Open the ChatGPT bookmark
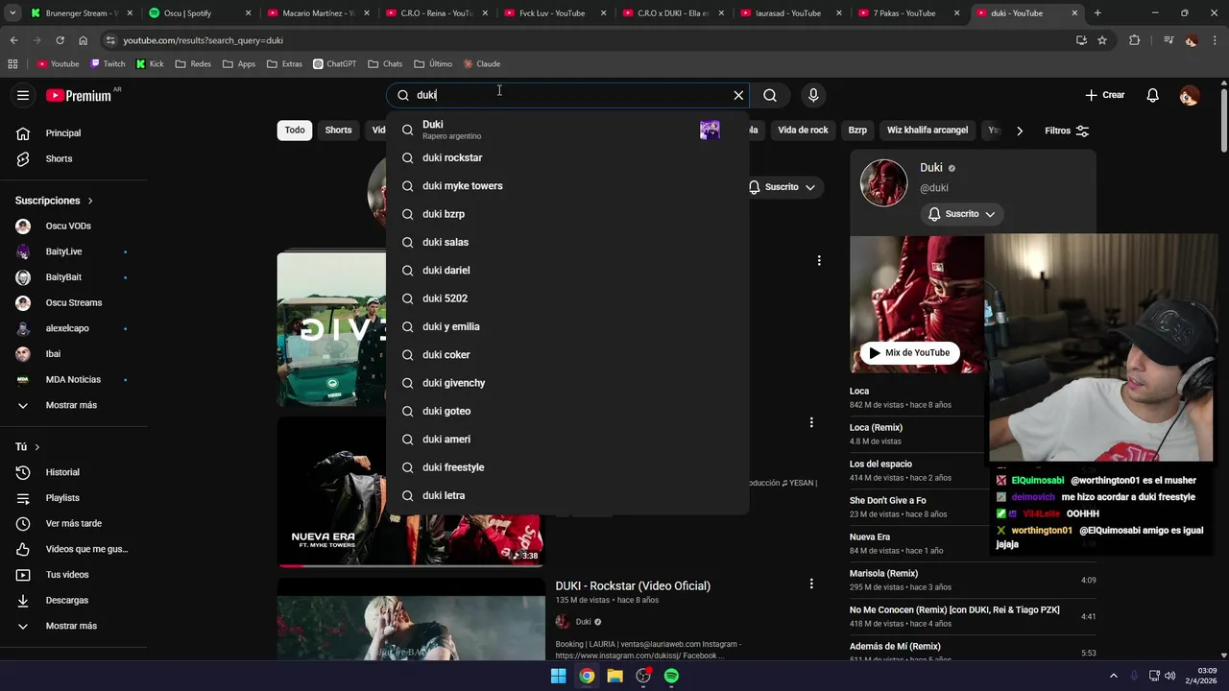Viewport: 1229px width, 691px height. pos(333,64)
